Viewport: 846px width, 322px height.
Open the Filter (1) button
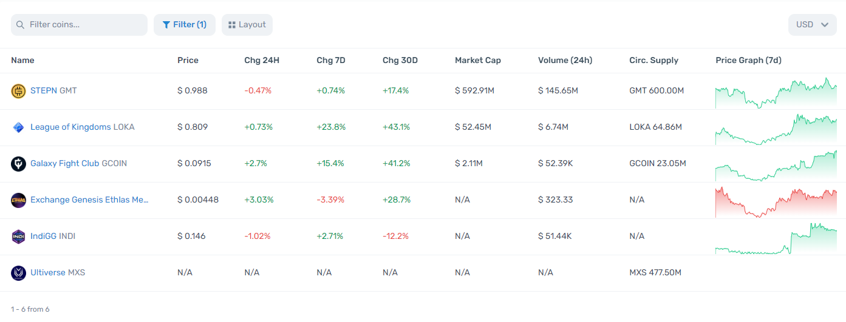pos(184,25)
